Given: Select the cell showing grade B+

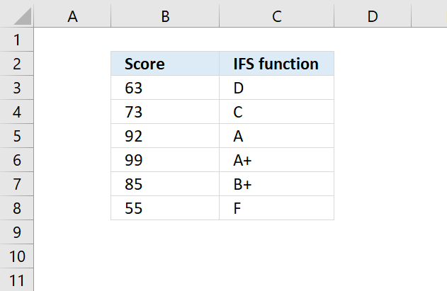Looking at the screenshot, I should [x=276, y=184].
